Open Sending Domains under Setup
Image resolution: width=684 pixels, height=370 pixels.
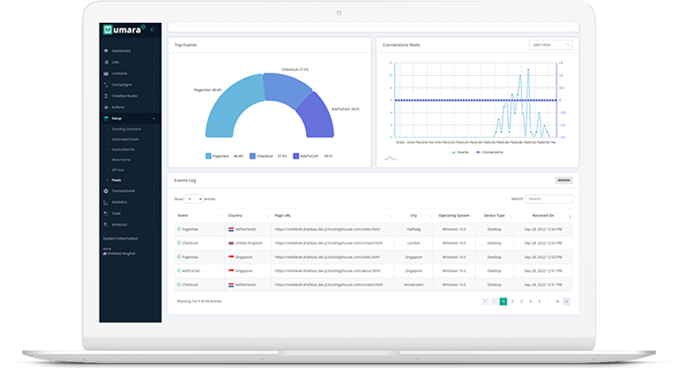126,129
